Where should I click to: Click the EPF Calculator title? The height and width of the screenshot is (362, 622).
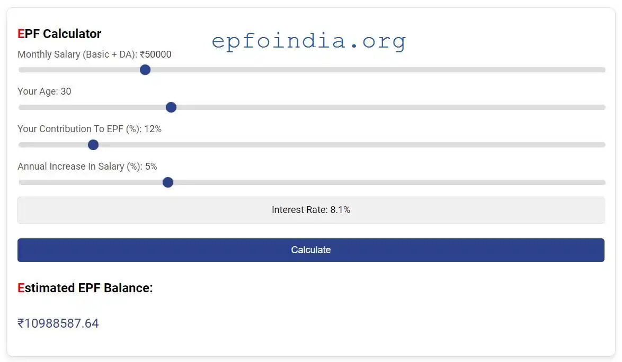click(x=59, y=33)
